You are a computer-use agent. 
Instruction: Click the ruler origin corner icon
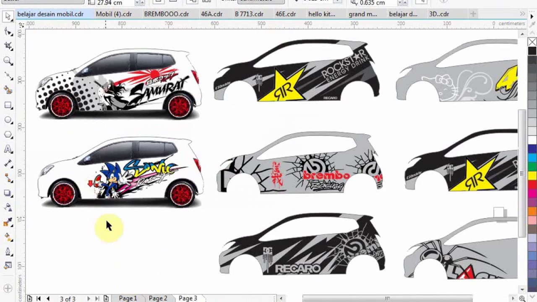[21, 25]
